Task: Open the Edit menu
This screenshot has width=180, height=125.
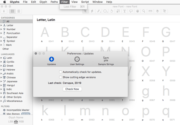Action: [33, 2]
